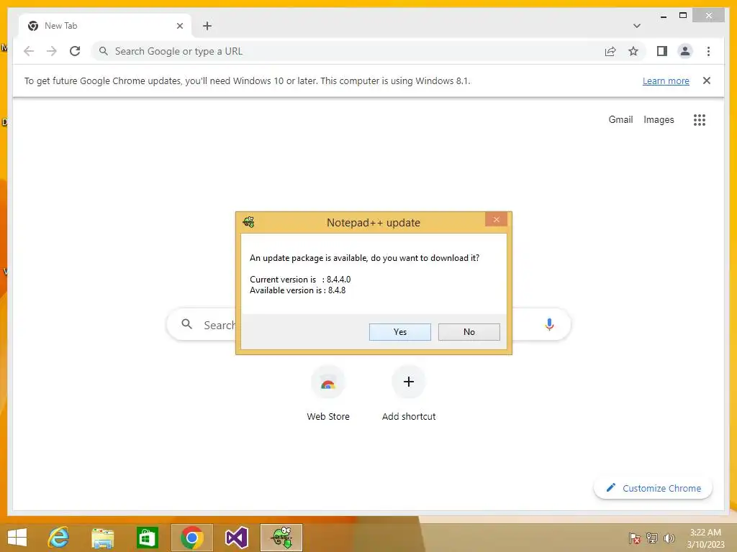Image resolution: width=737 pixels, height=552 pixels.
Task: Open Web Store shortcut
Action: (328, 392)
